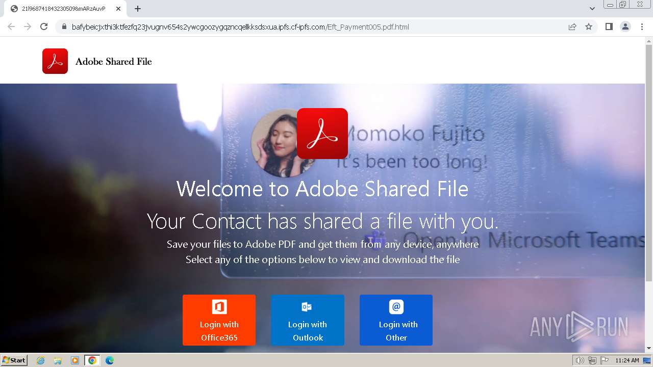653x367 pixels.
Task: Close the current browser tab
Action: pos(118,9)
